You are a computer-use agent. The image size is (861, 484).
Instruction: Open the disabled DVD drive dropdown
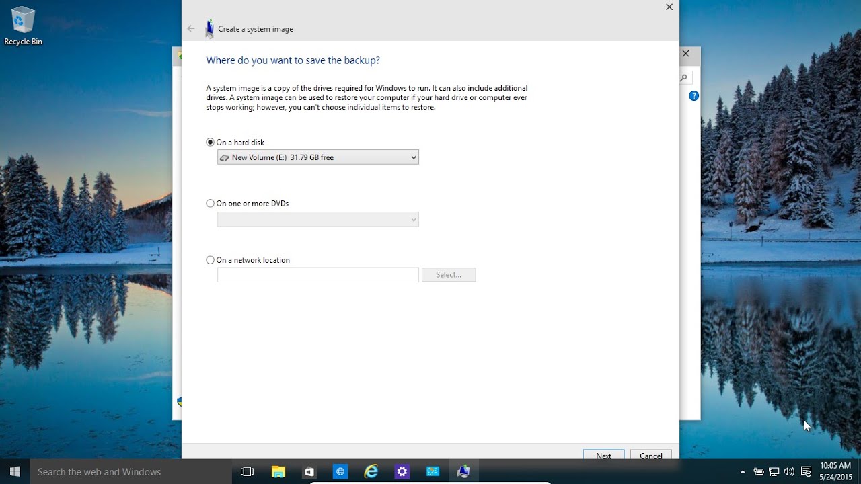(318, 219)
